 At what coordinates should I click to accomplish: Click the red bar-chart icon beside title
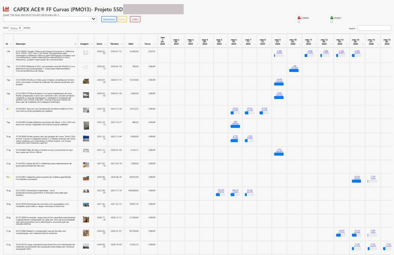[x=6, y=9]
